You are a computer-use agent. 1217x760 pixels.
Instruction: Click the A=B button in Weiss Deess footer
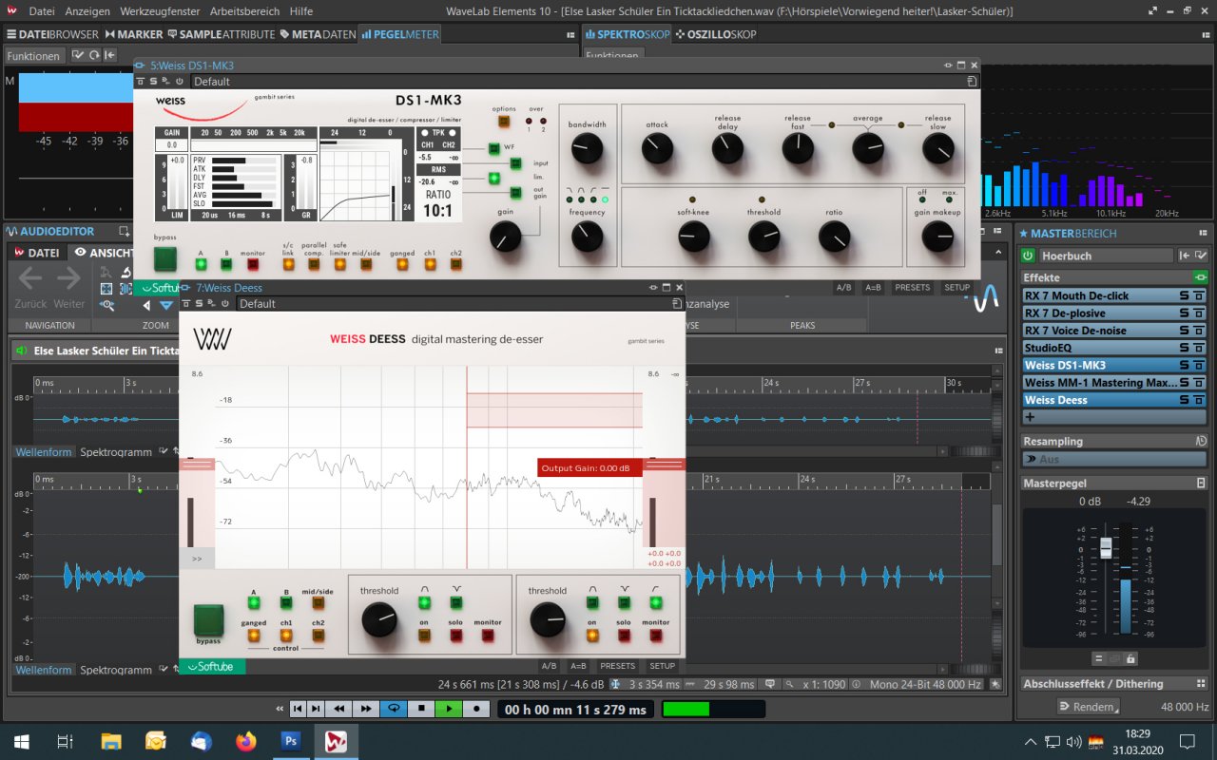[x=578, y=666]
